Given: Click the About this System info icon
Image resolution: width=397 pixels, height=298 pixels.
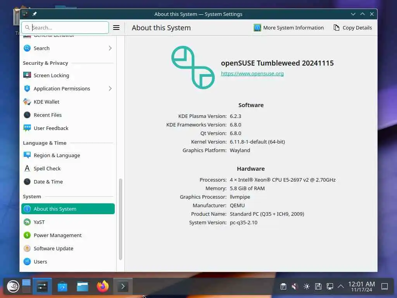Looking at the screenshot, I should [27, 209].
